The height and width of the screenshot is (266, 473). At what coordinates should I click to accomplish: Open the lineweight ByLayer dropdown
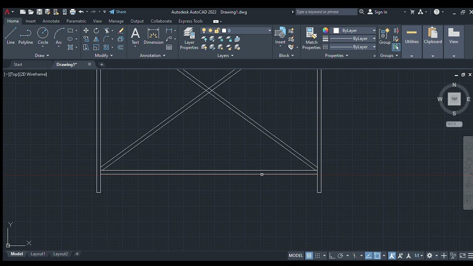click(353, 39)
